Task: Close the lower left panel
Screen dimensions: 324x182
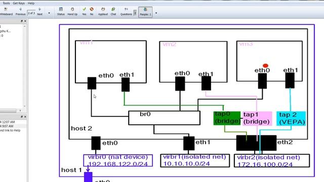Action: pyautogui.click(x=25, y=117)
